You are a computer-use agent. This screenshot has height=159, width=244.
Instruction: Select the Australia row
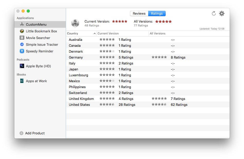(x=148, y=40)
